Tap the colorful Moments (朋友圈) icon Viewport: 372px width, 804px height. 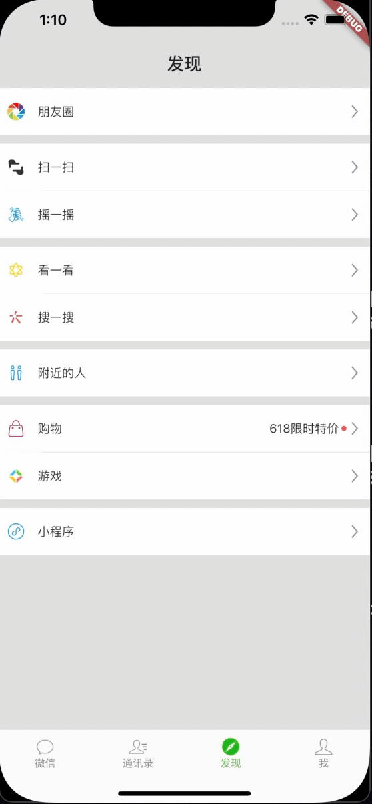point(16,112)
